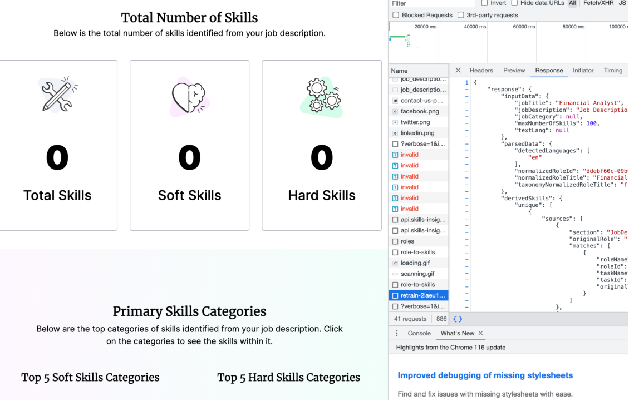Collapse the fold marker beside "derivedSkills"

pyautogui.click(x=467, y=198)
